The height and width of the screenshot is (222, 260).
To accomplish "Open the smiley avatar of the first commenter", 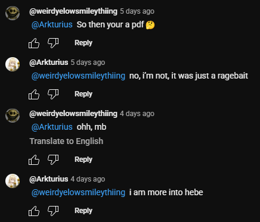I will click(x=13, y=13).
